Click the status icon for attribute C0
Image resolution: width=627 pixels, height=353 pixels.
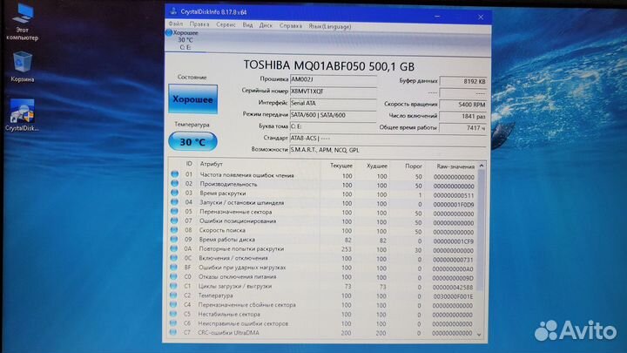173,276
